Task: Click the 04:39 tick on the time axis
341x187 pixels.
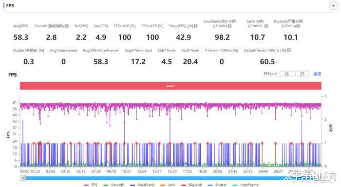Action: click(66, 171)
